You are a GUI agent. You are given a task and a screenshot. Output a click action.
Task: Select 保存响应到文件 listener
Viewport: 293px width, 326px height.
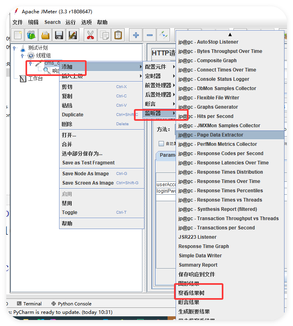tap(230, 274)
